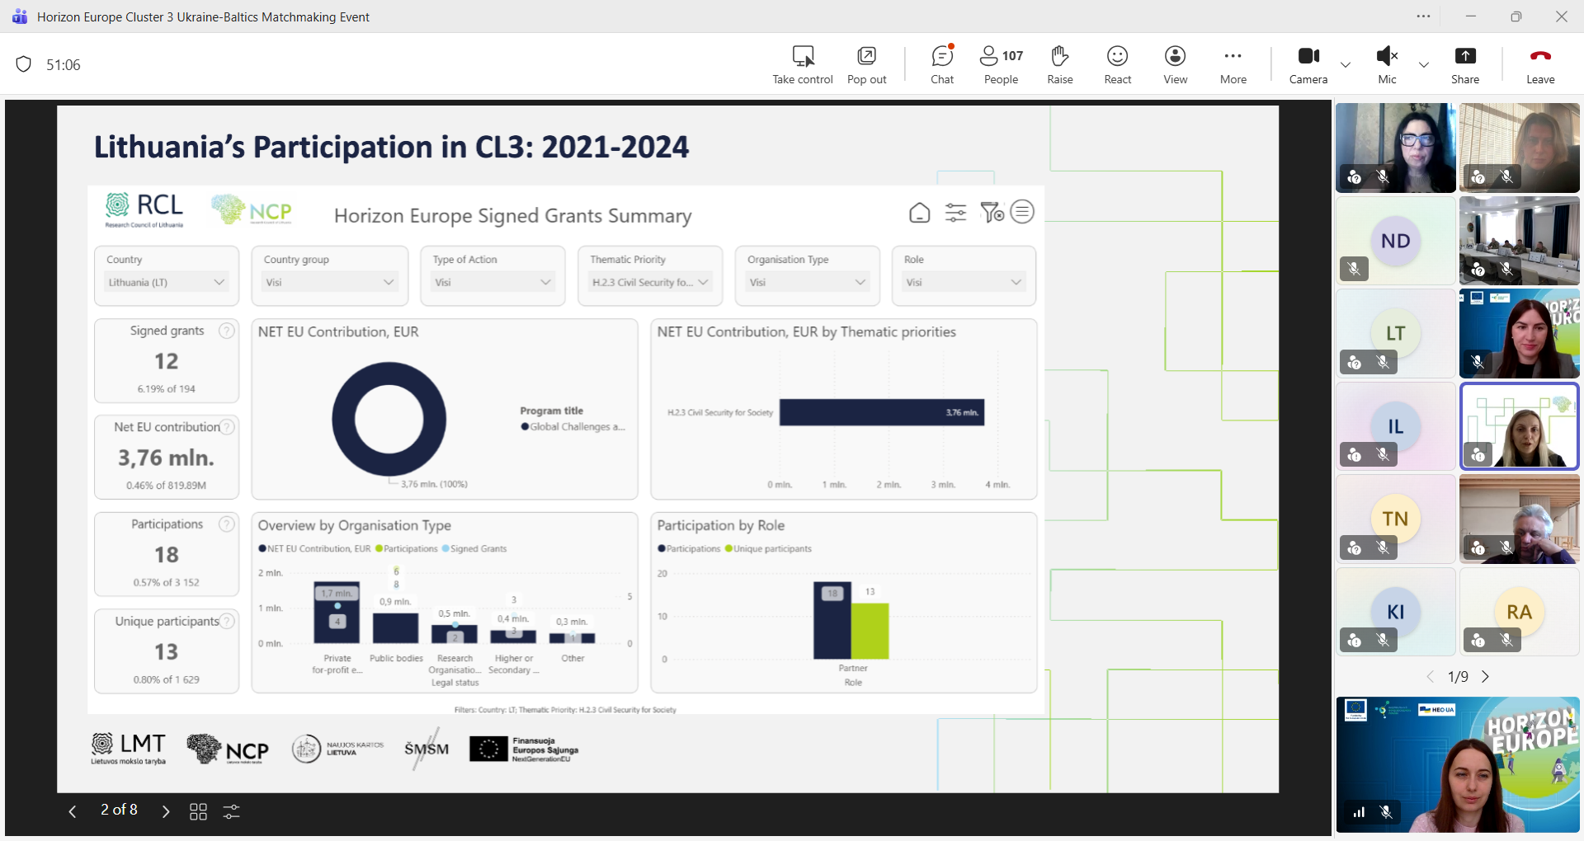Open slide viewing options icon
The width and height of the screenshot is (1584, 841).
pos(232,811)
